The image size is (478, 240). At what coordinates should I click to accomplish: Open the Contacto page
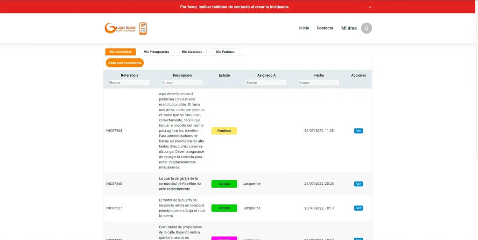pos(325,28)
